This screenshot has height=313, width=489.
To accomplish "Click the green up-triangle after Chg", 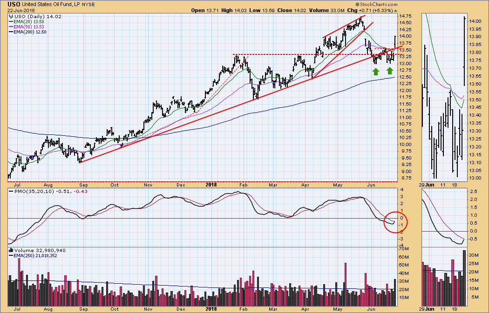I will tap(396, 11).
